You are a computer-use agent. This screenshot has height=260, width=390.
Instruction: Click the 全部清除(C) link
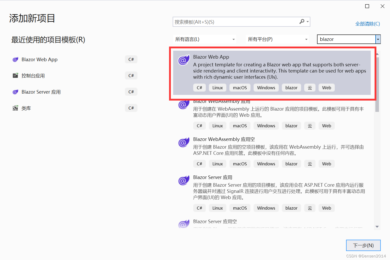(x=367, y=24)
